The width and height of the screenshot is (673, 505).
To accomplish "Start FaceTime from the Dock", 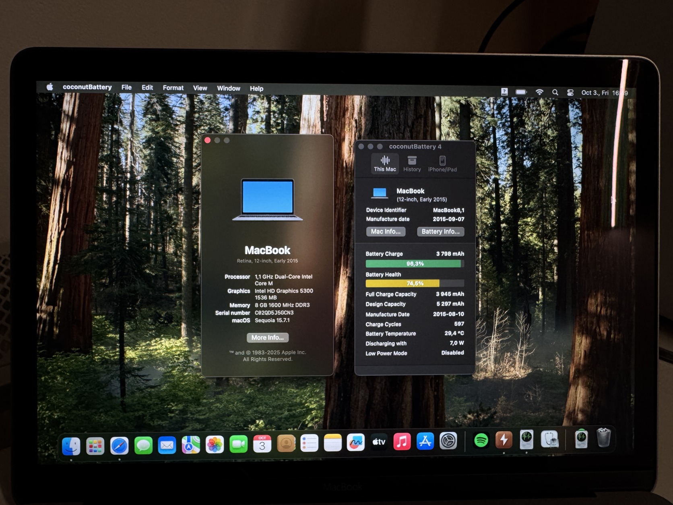I will [238, 444].
